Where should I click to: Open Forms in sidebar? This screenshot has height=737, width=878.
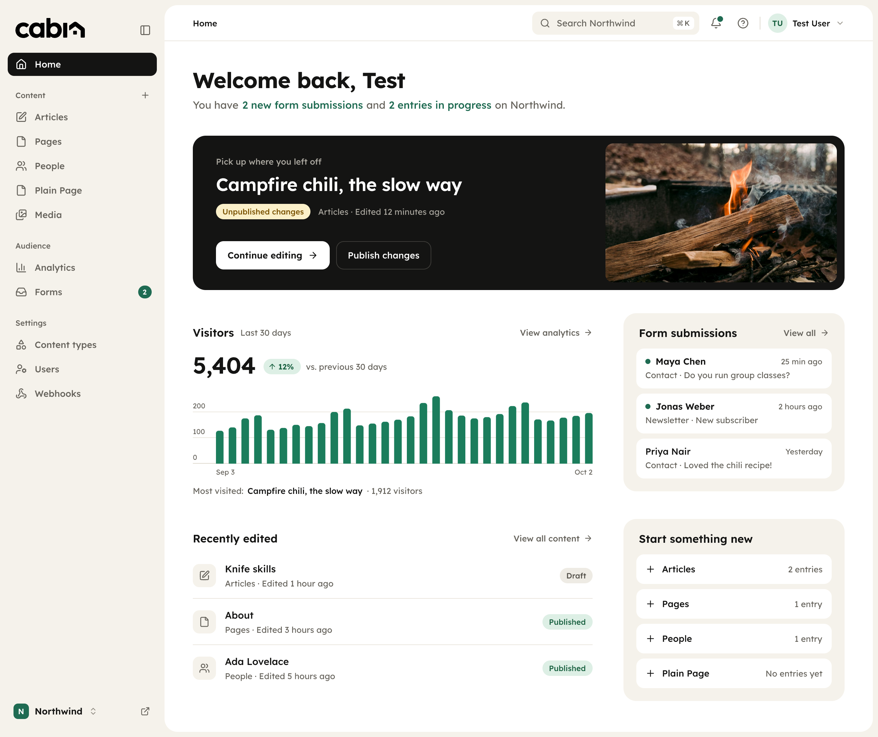[x=82, y=292]
